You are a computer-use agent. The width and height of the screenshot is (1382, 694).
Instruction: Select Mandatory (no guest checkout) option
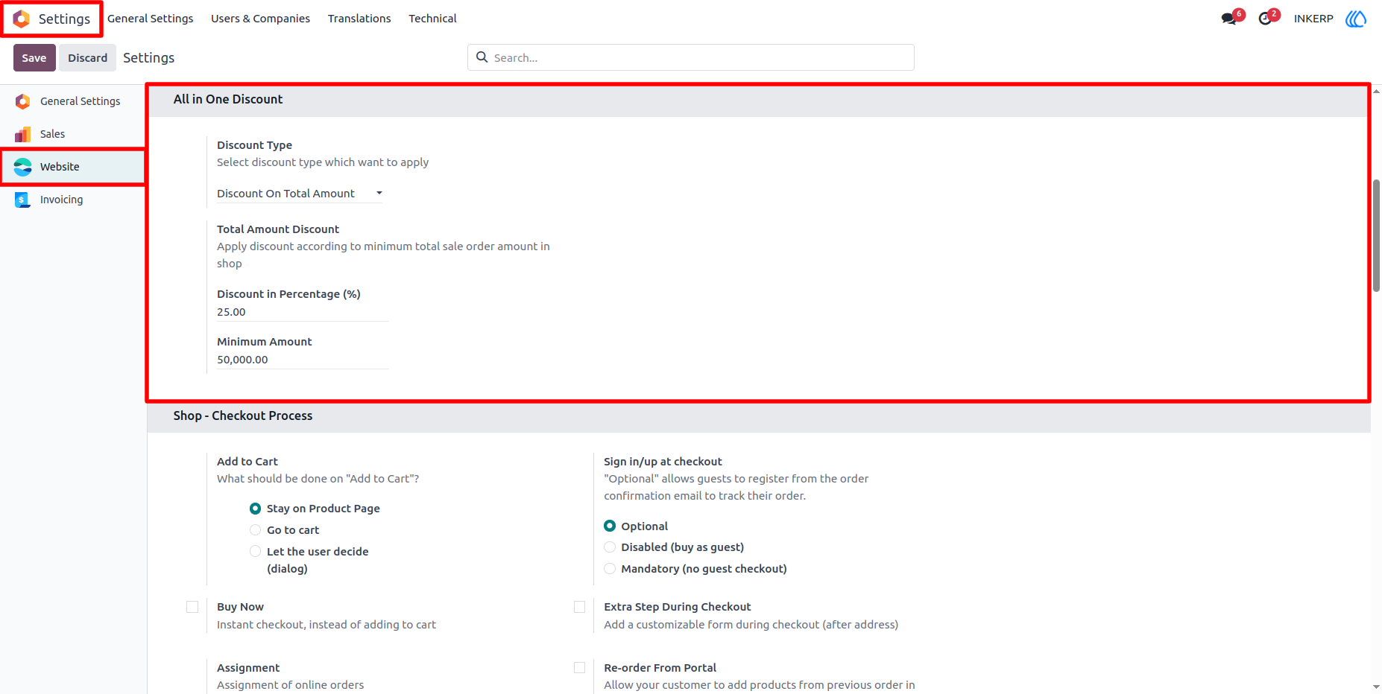coord(610,569)
